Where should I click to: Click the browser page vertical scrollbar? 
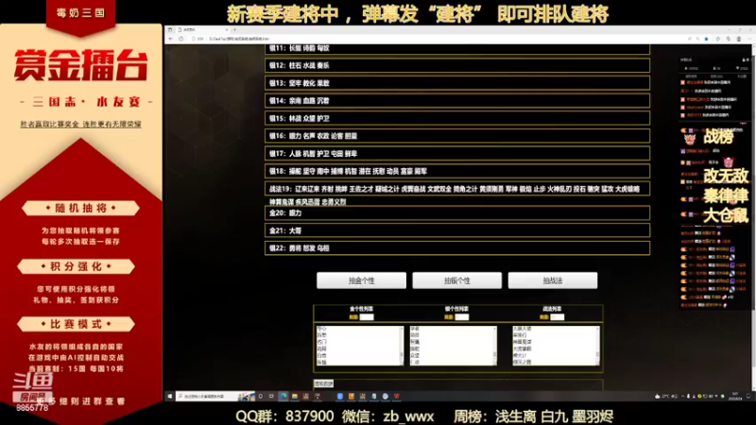click(753, 217)
